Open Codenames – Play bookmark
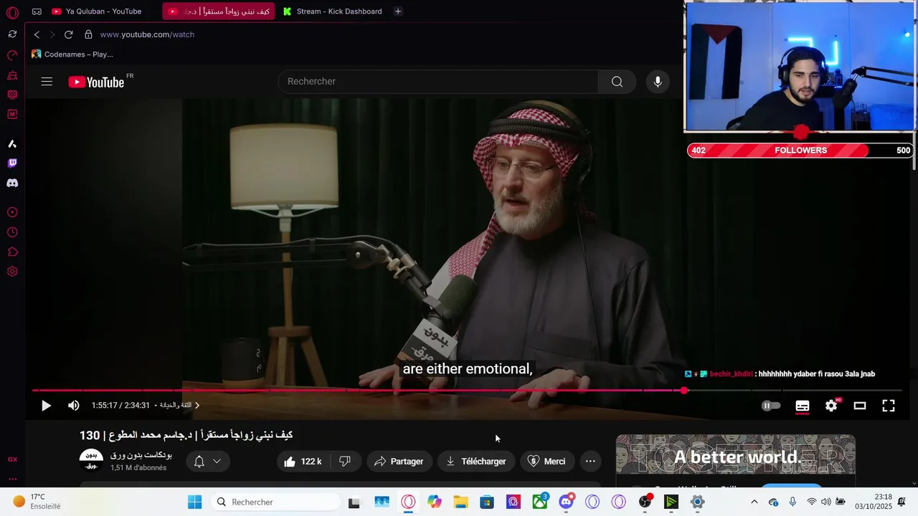Image resolution: width=918 pixels, height=516 pixels. pos(72,54)
